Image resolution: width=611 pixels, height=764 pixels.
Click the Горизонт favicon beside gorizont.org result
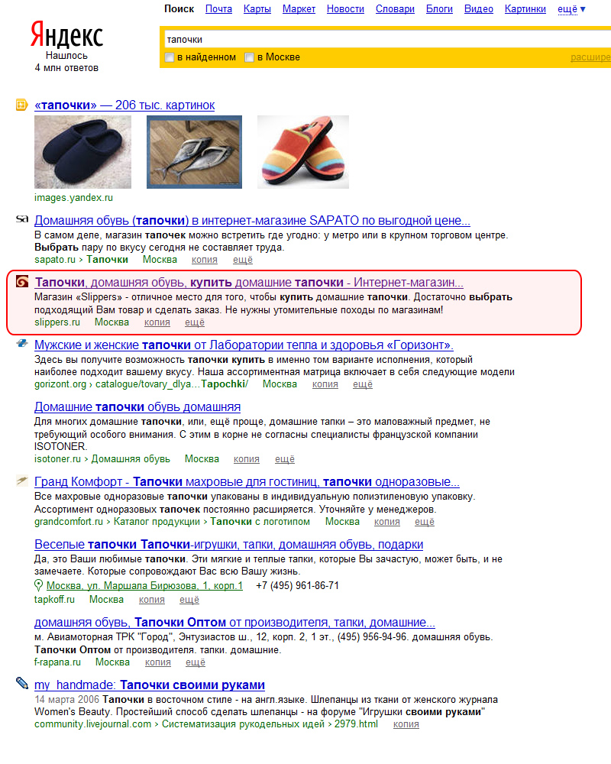[x=22, y=343]
